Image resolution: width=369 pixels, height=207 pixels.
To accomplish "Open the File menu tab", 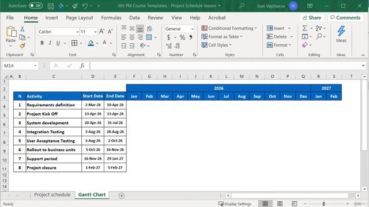I will (x=10, y=18).
